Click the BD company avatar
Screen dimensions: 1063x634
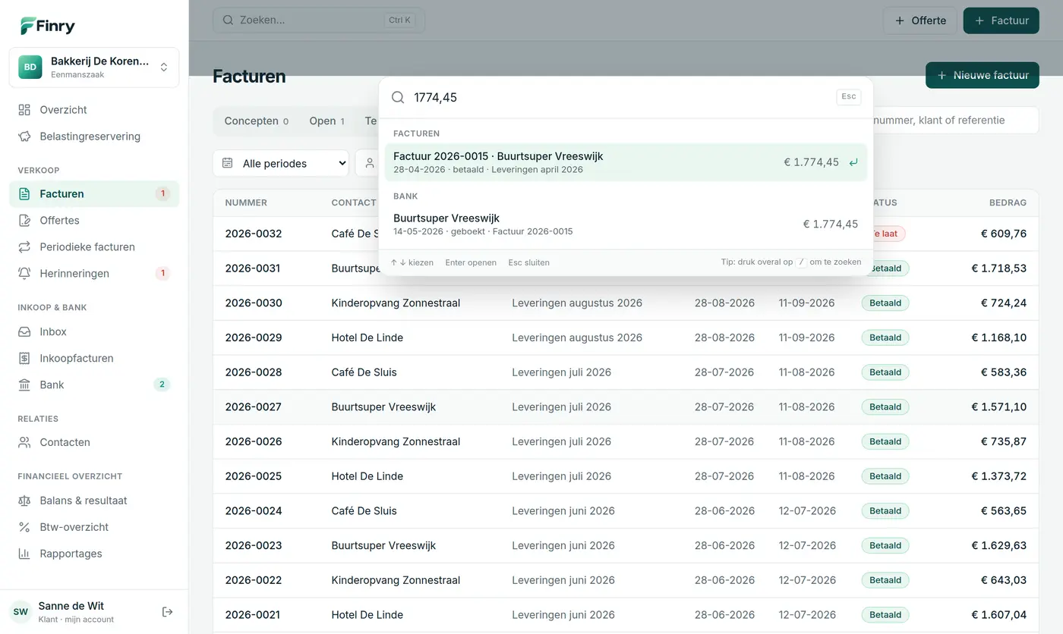[30, 67]
